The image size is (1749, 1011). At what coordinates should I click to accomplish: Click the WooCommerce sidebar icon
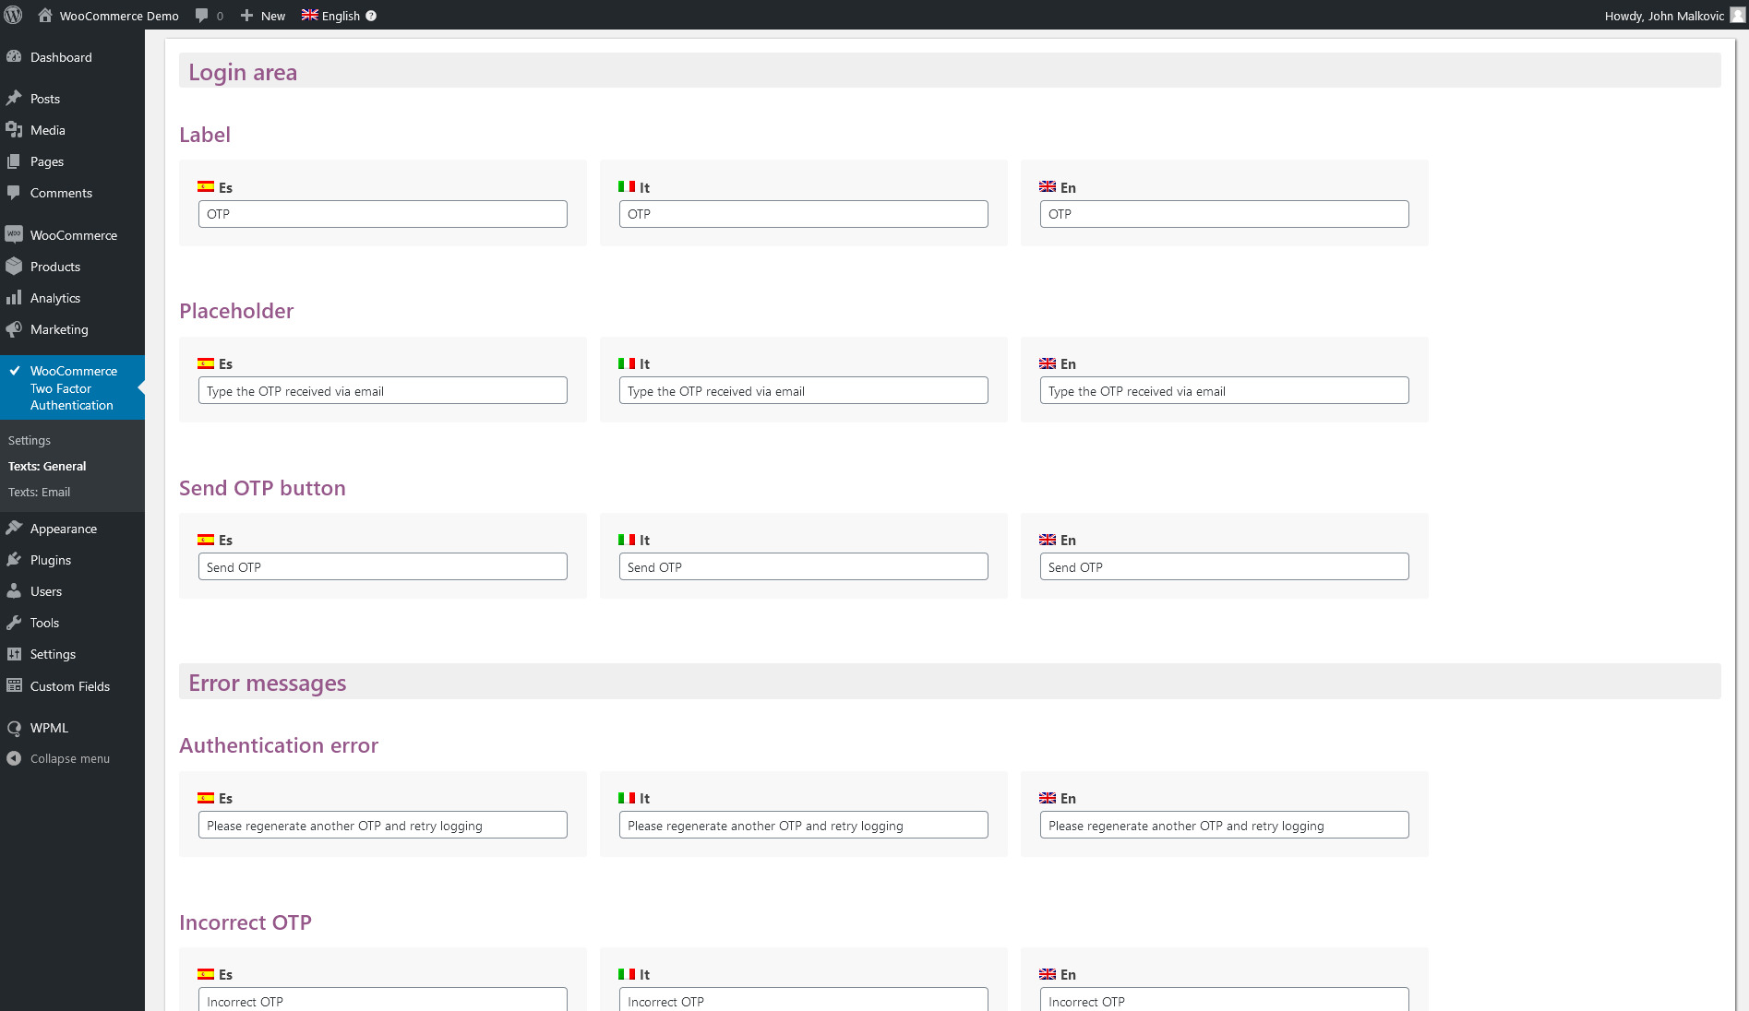coord(14,235)
